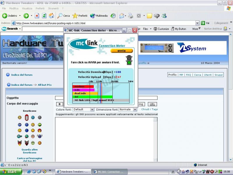Click the Norton AntiVirus toolbar icon
This screenshot has height=175, width=233.
pyautogui.click(x=225, y=29)
